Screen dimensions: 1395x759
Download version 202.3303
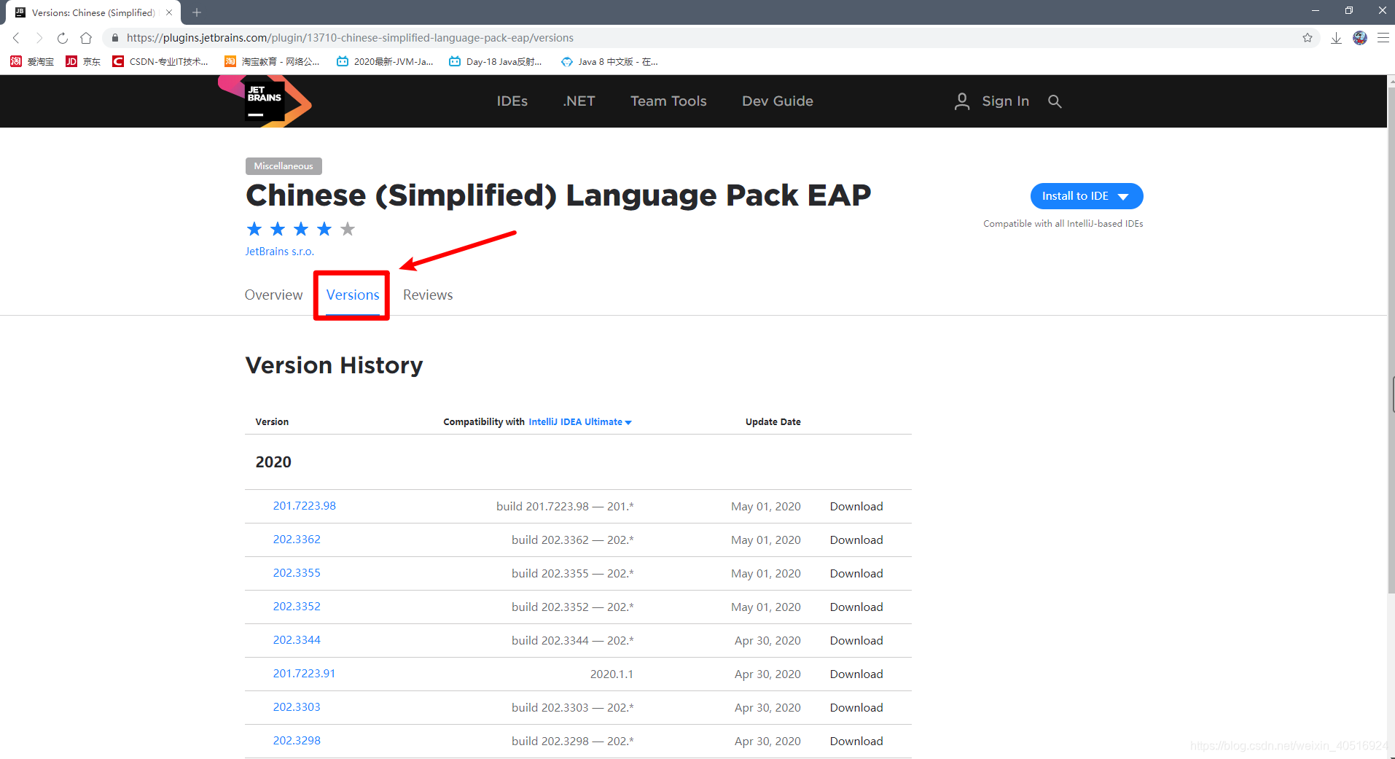tap(856, 708)
